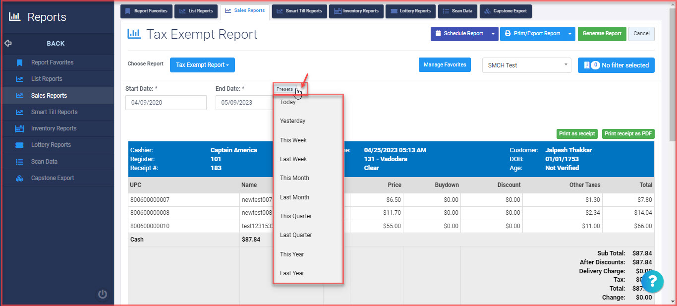Click the Report Favorites bookmark icon in sidebar
The width and height of the screenshot is (677, 306).
tap(19, 62)
